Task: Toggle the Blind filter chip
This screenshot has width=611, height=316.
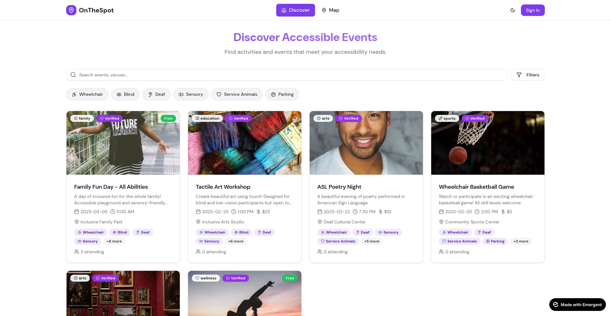Action: [125, 94]
